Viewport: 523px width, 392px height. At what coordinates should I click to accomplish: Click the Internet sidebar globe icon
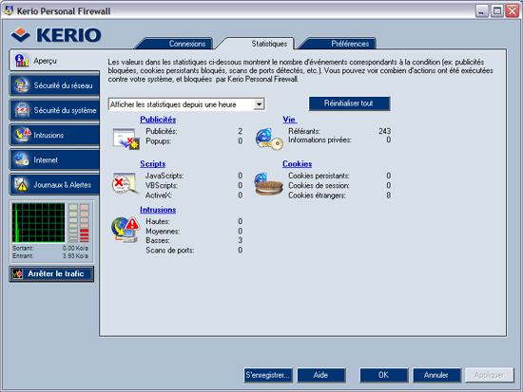pyautogui.click(x=22, y=159)
